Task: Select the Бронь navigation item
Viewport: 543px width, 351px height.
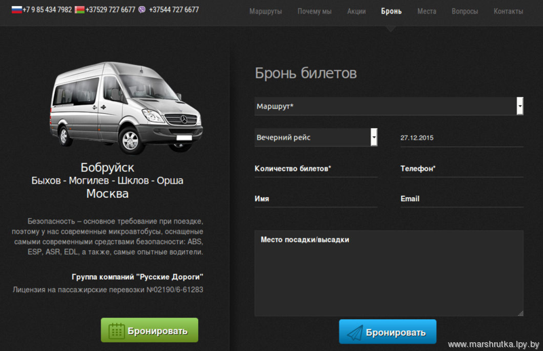Action: coord(392,12)
